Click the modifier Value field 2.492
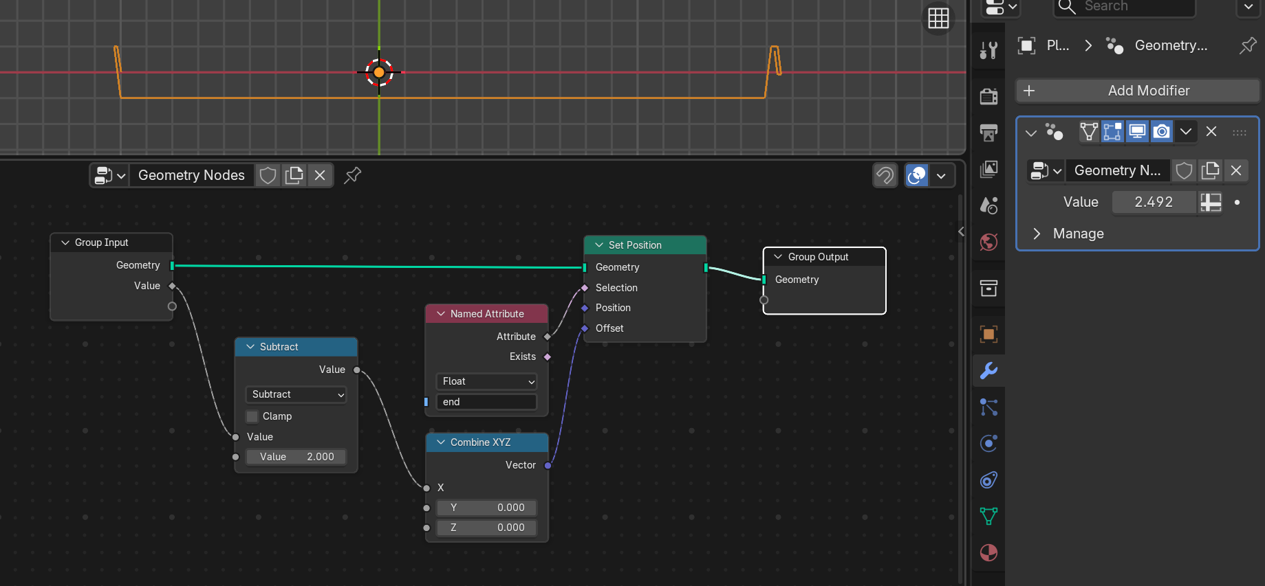The height and width of the screenshot is (586, 1265). point(1154,202)
